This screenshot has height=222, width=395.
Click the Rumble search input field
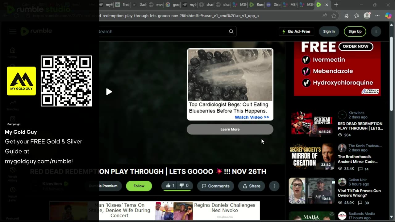point(164,31)
